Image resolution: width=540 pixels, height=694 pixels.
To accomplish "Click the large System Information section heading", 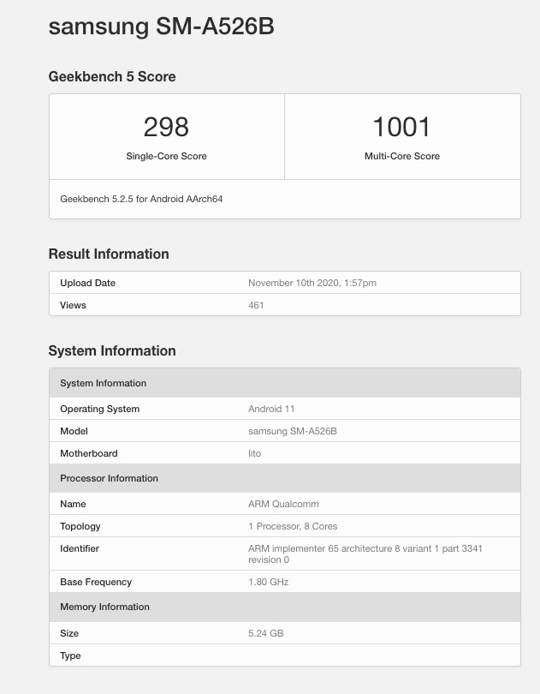I will point(112,351).
